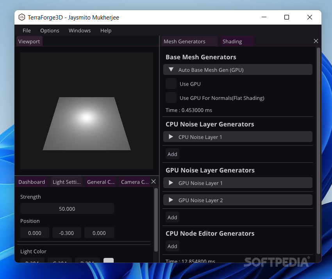Switch to the Shading tab
The width and height of the screenshot is (332, 279).
tap(237, 41)
